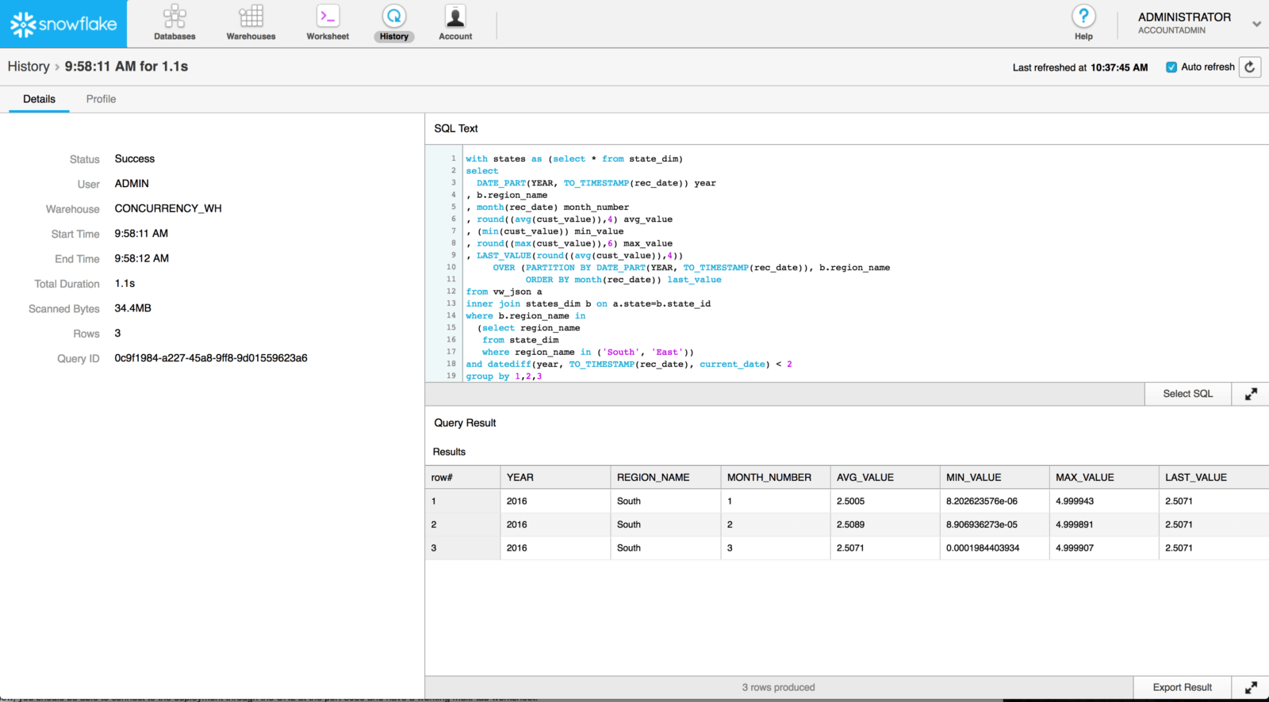The height and width of the screenshot is (702, 1269).
Task: Click the Snowflake logo
Action: 63,24
